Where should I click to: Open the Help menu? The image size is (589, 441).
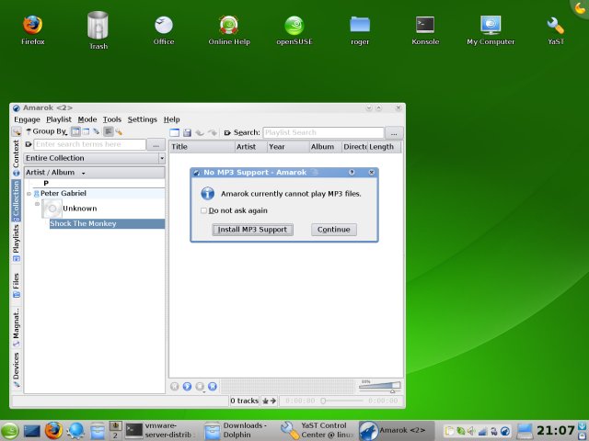point(171,119)
